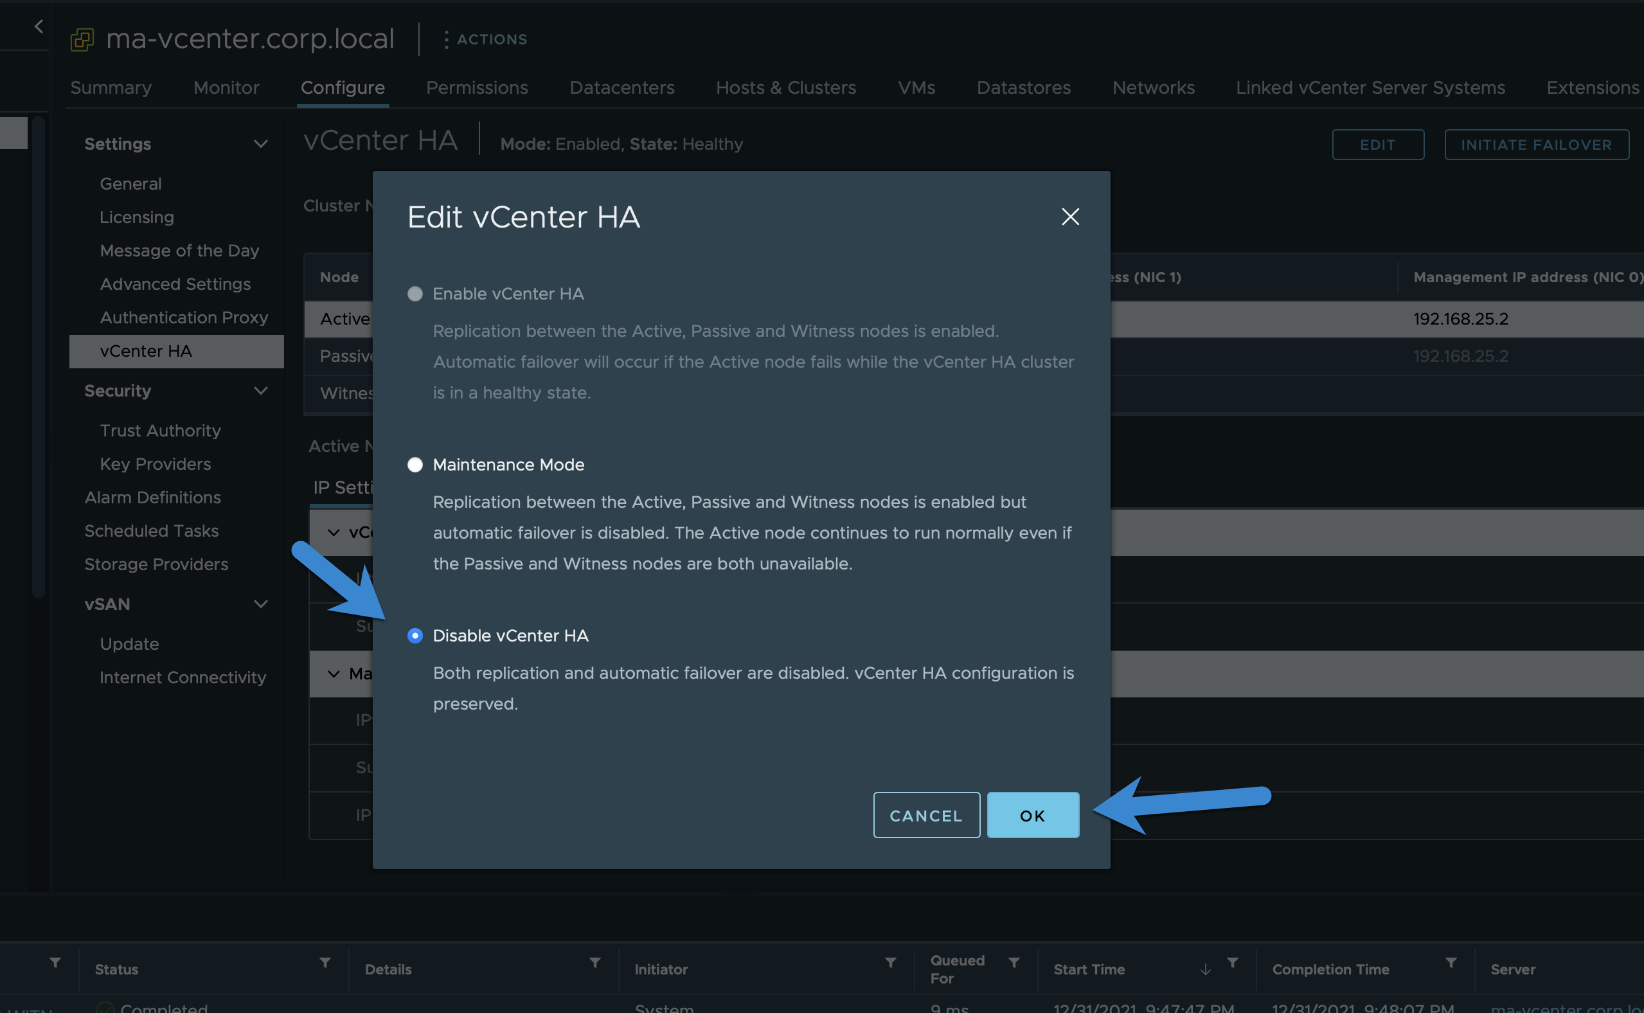Viewport: 1644px width, 1013px height.
Task: Filter the leftmost tasks column
Action: coord(56,963)
